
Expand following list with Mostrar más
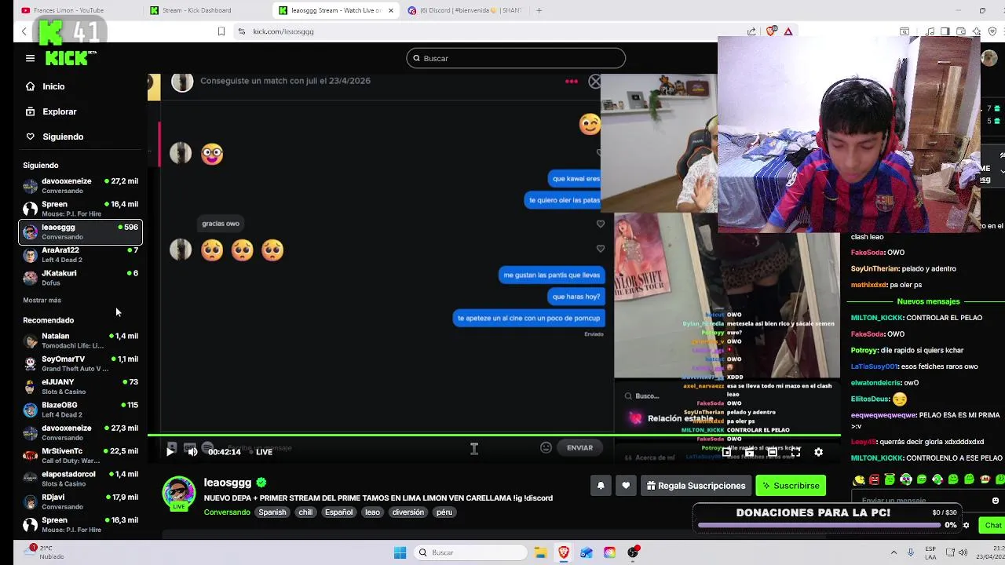click(42, 300)
